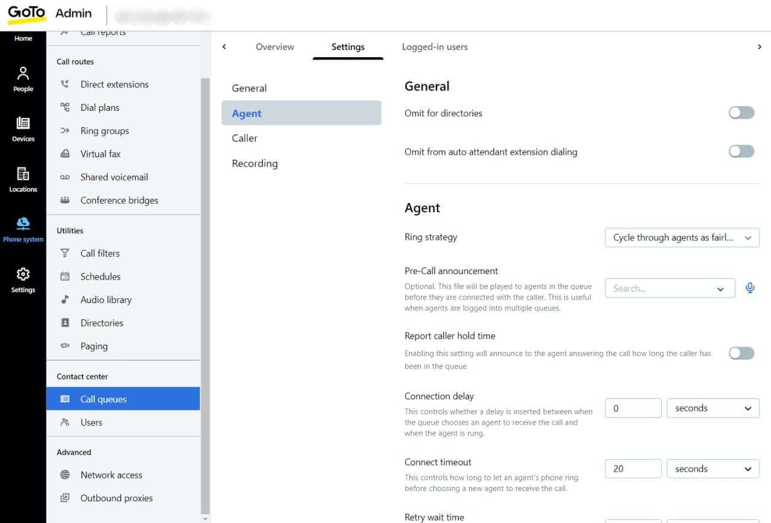
Task: Enable Report caller hold time
Action: click(741, 353)
